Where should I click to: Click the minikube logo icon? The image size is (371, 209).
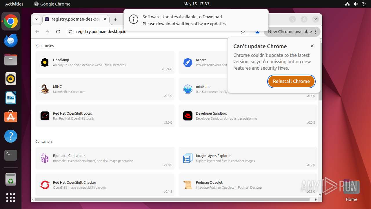pos(188,89)
